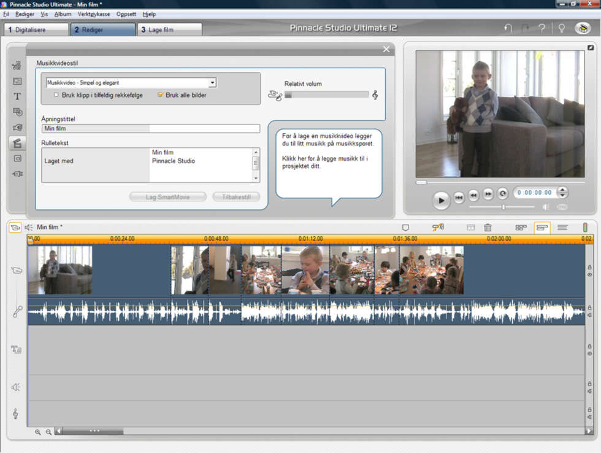This screenshot has height=453, width=601.
Task: Adjust the 'Relativt volum' slider
Action: [326, 95]
